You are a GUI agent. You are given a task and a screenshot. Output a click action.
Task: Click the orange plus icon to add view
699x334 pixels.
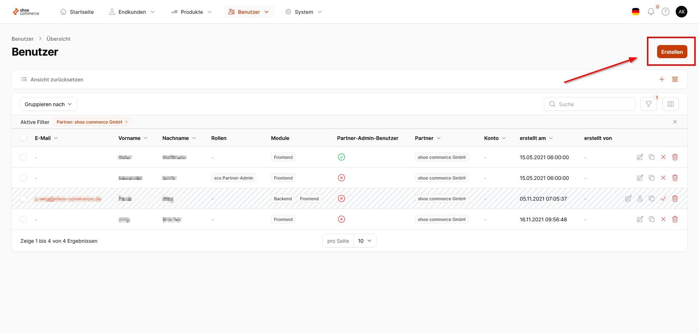662,80
